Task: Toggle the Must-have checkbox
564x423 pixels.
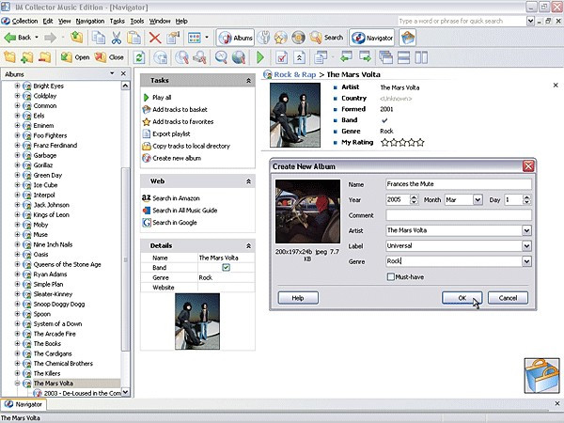Action: (x=391, y=276)
